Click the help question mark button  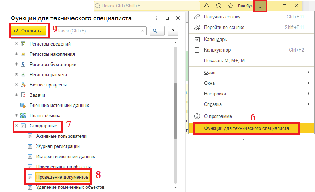pyautogui.click(x=173, y=31)
